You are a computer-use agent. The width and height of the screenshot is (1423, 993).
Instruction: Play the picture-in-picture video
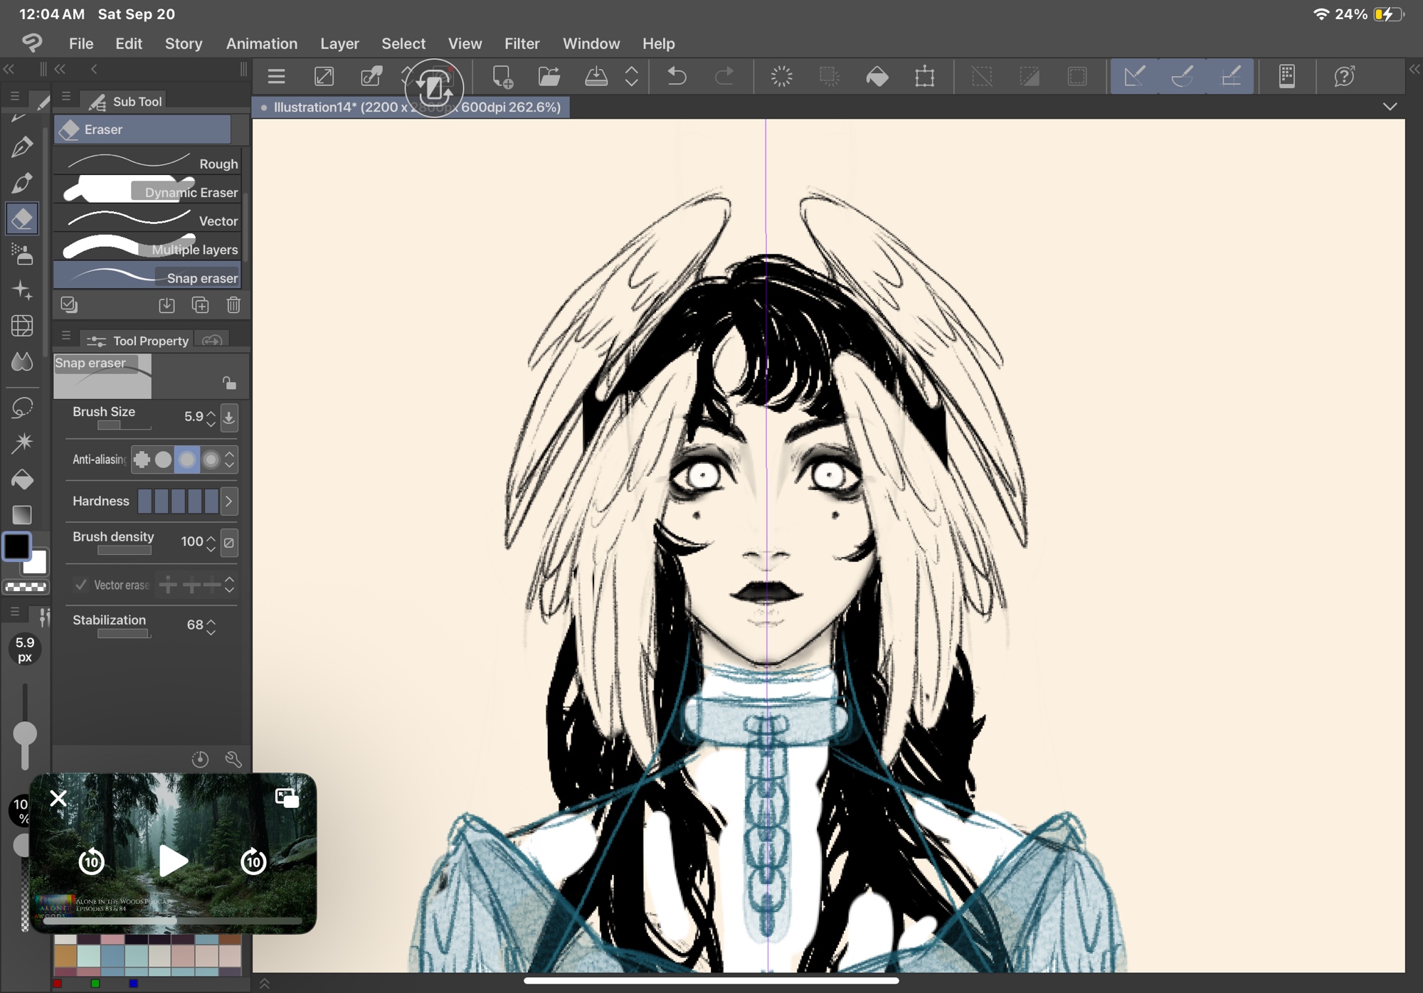[173, 861]
